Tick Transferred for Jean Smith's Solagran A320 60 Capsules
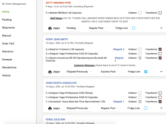Screen dimensions: 166x124 point(160,53)
